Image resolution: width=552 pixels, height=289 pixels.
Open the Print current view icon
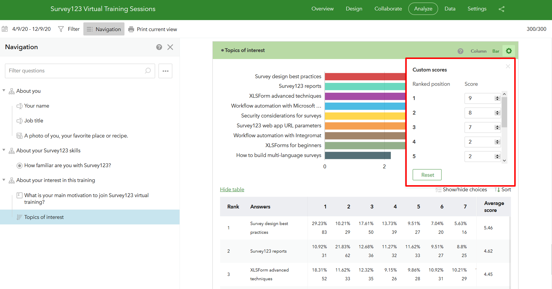tap(131, 29)
